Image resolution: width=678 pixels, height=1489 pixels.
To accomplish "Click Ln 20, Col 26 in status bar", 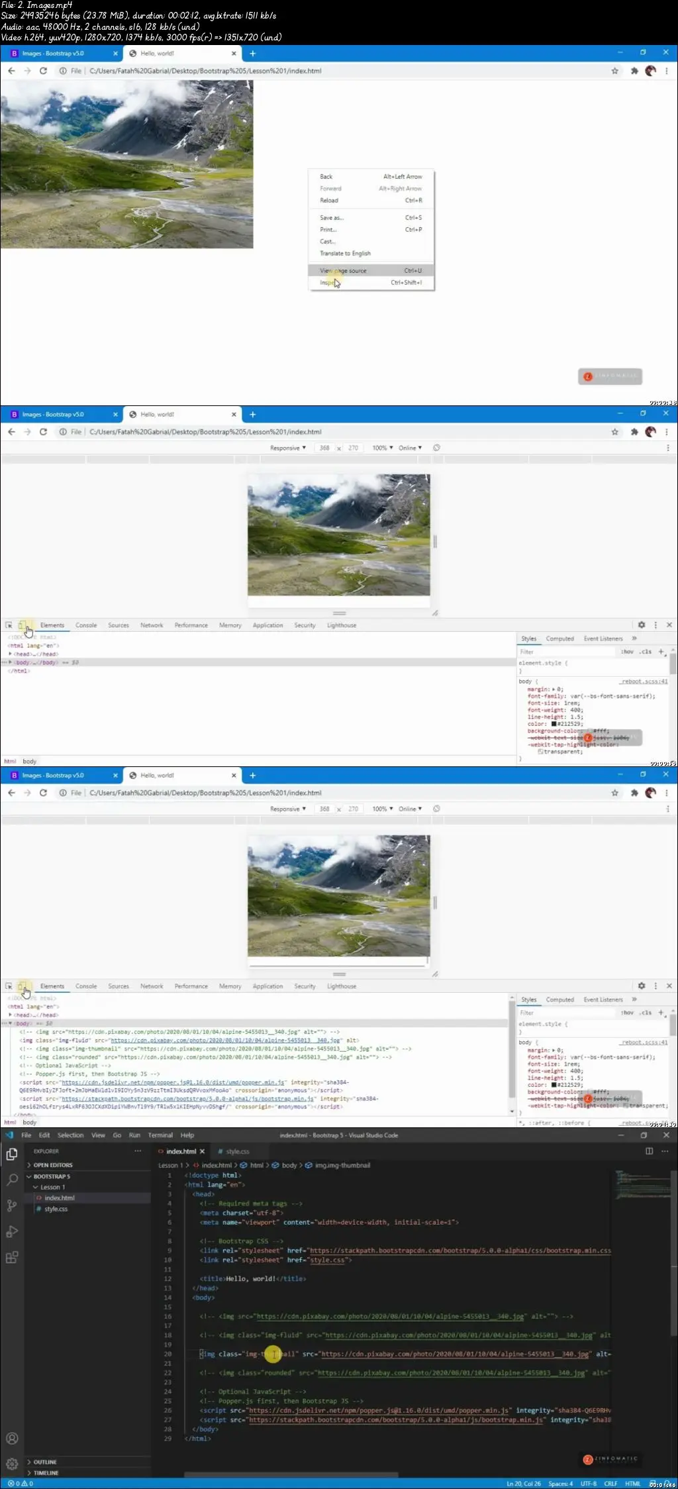I will pyautogui.click(x=524, y=1484).
